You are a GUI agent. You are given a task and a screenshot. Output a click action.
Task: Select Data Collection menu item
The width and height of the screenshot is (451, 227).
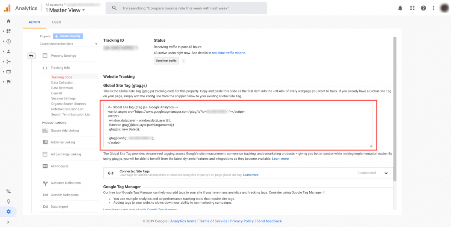pos(62,83)
